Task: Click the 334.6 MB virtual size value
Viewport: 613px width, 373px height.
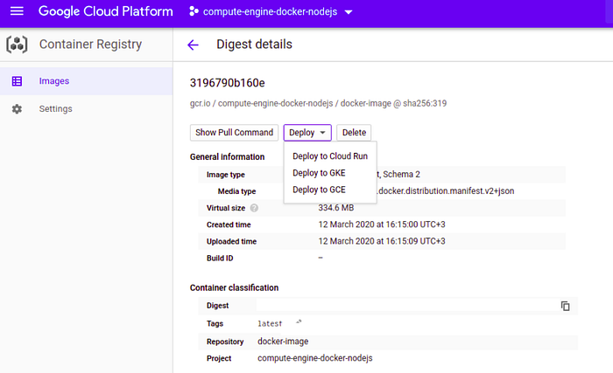Action: point(335,208)
